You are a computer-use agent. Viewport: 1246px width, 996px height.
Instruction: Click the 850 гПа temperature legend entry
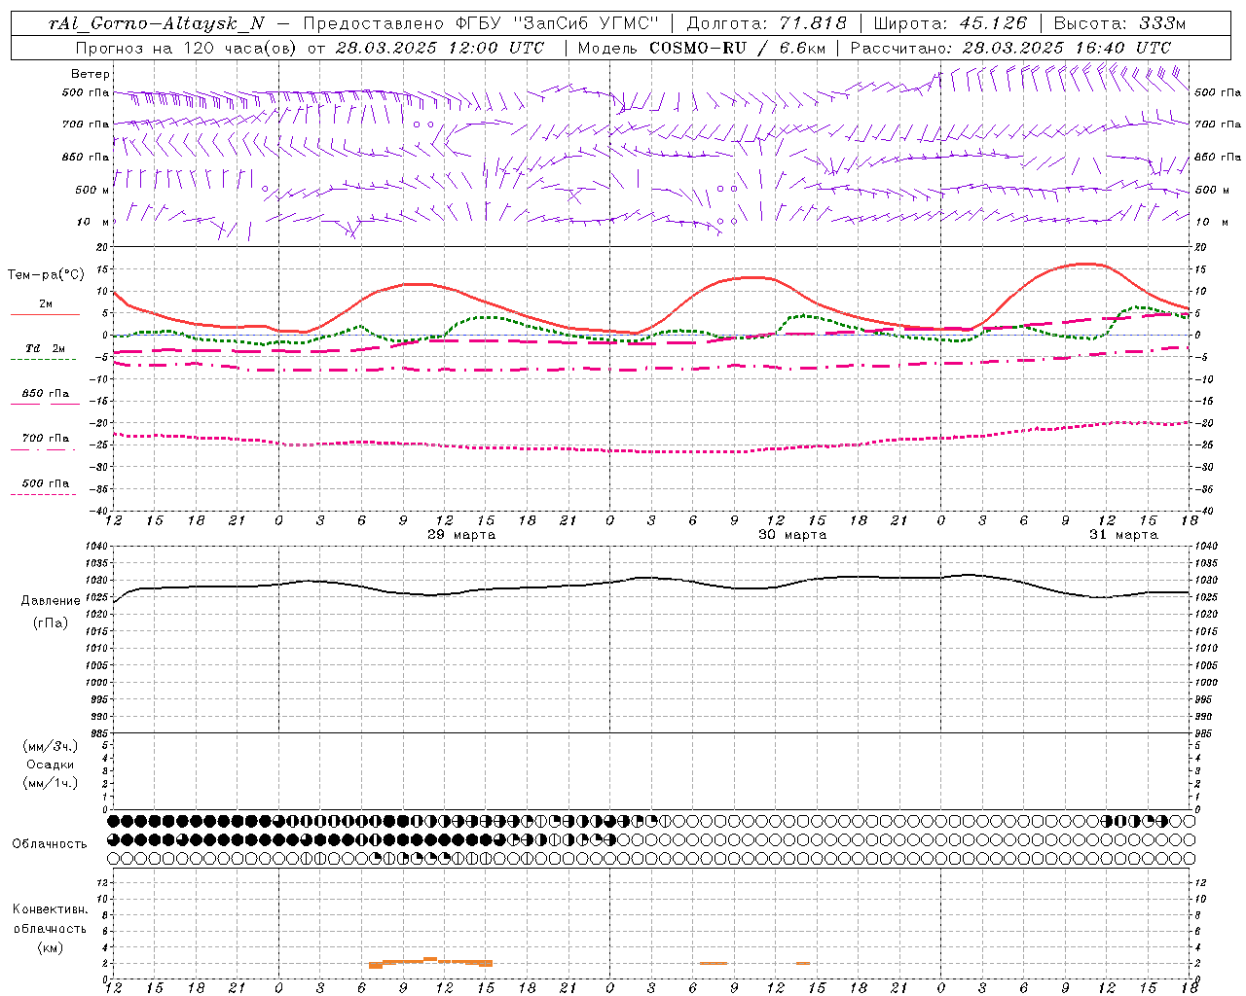click(45, 394)
